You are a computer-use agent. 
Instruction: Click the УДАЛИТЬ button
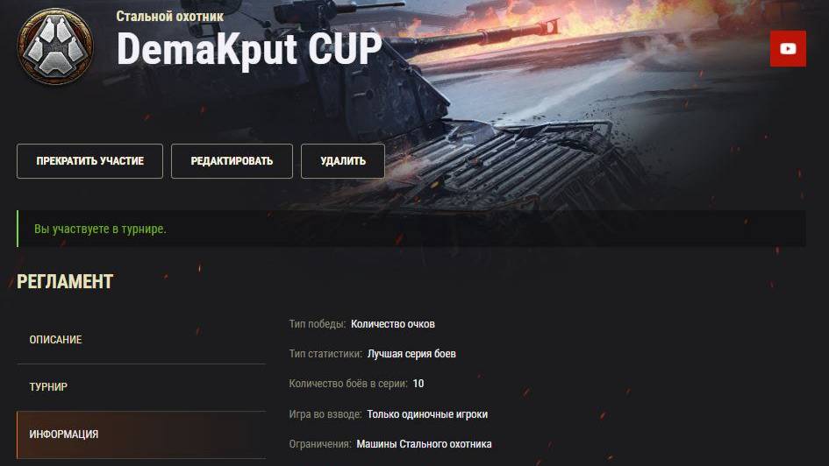[343, 161]
